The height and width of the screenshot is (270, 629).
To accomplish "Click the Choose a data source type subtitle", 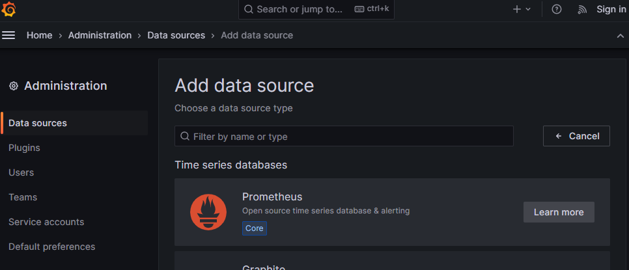I will (234, 108).
